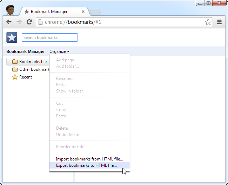
Task: Click the user profile avatar icon
Action: [10, 10]
